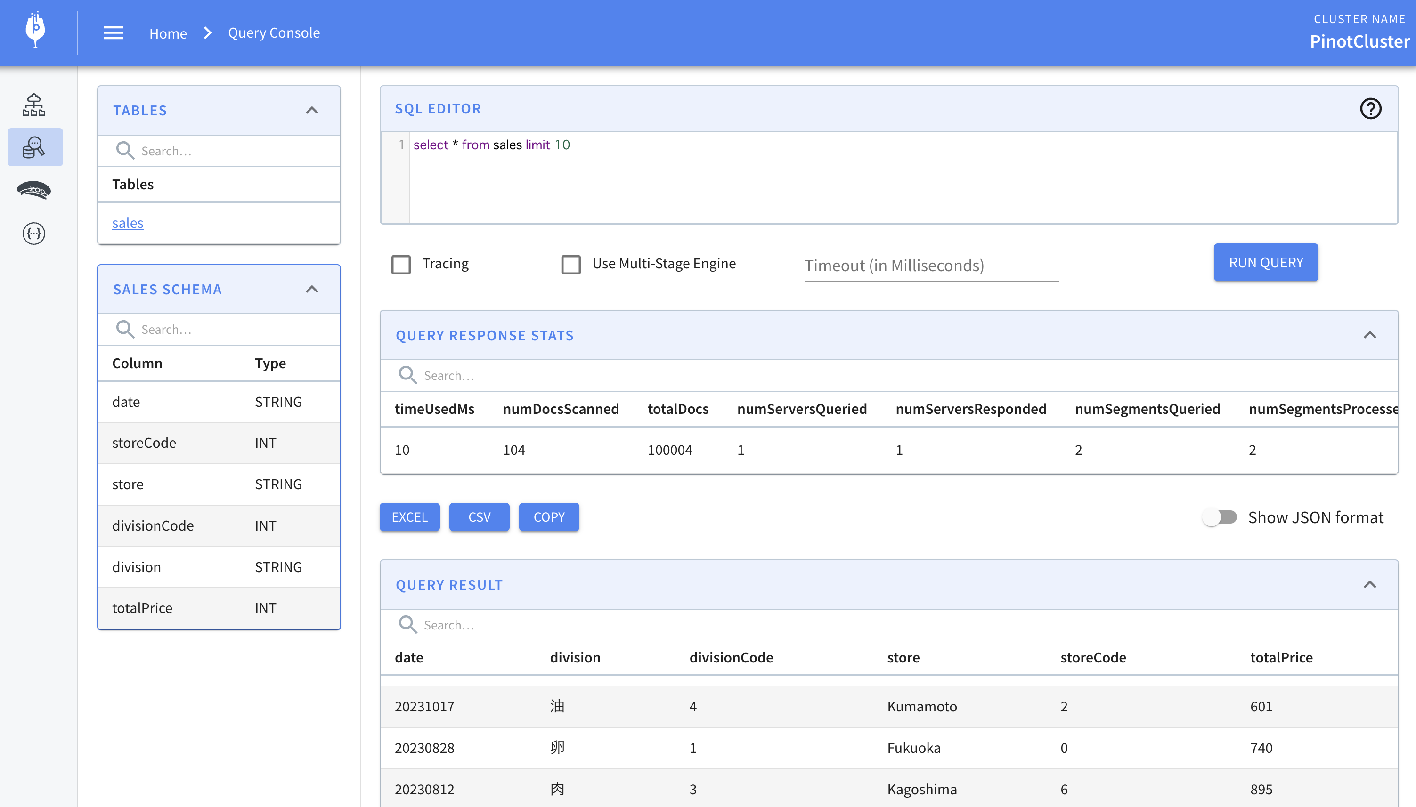This screenshot has height=807, width=1416.
Task: Go to Home via the breadcrumb
Action: 167,33
